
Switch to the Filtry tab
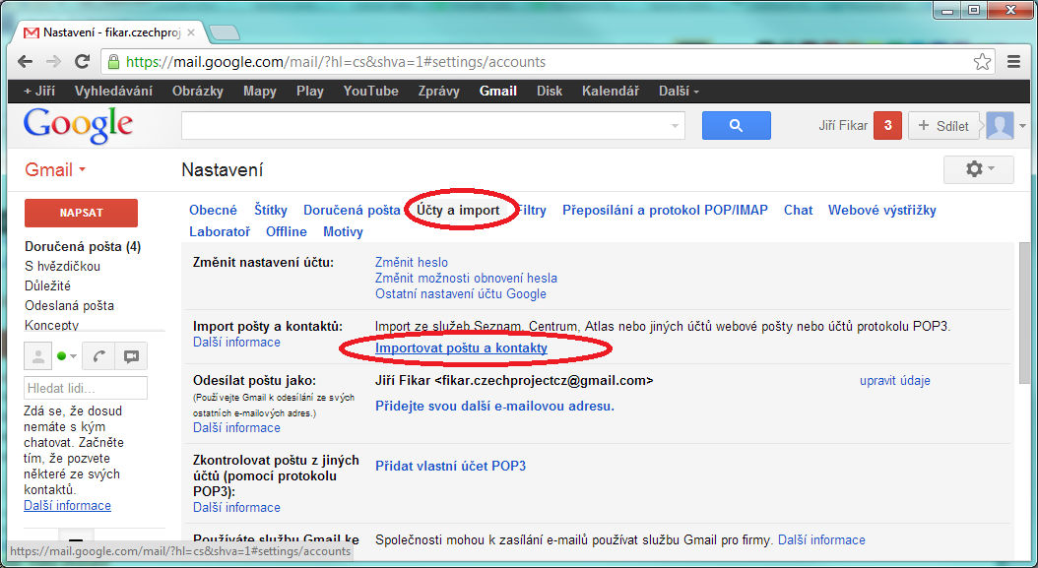point(532,211)
